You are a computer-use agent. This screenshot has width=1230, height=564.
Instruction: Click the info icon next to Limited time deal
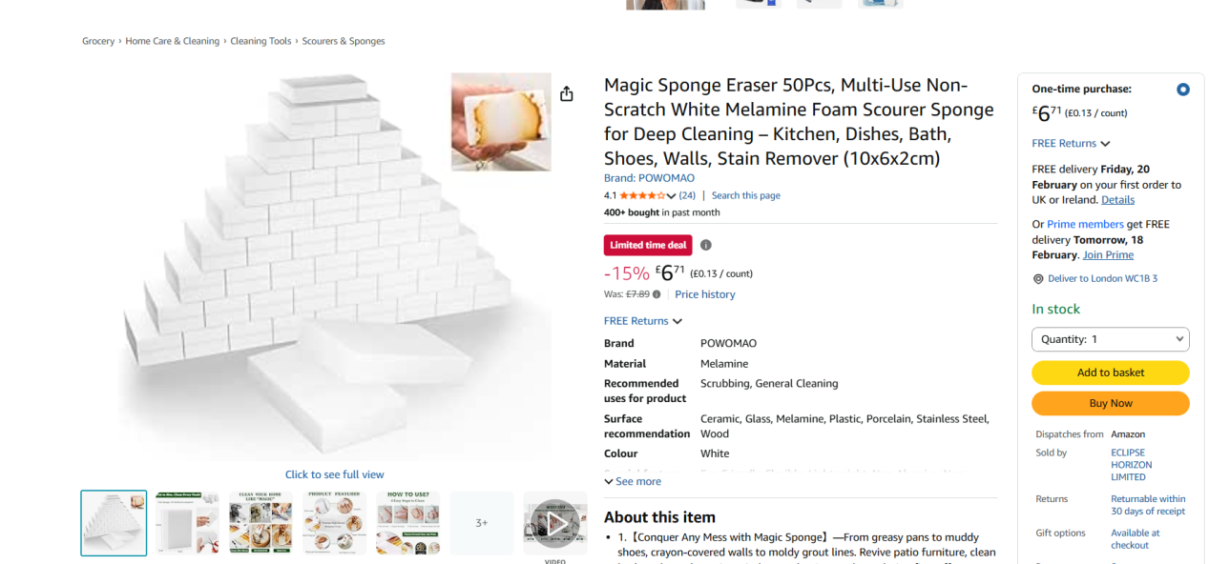[x=706, y=245]
